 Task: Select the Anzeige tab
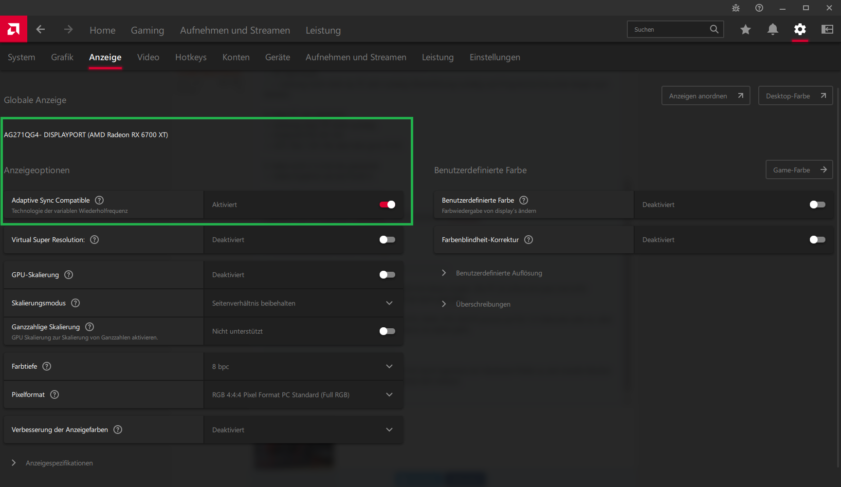tap(105, 57)
